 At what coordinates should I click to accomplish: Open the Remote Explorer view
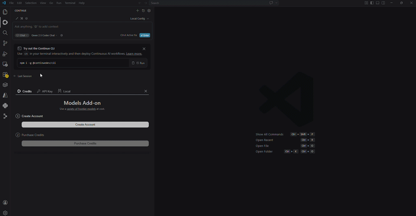click(5, 64)
